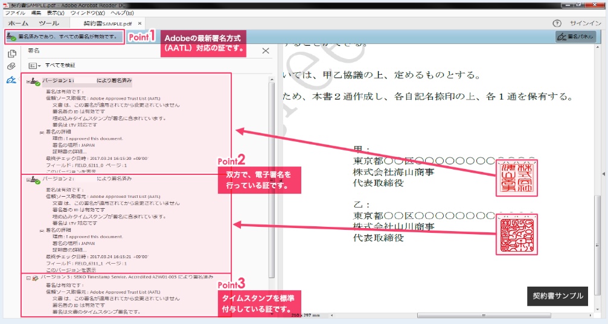Screen dimensions: 608x324
Task: Click the FIELD_6311_0 field row
Action: [86, 165]
